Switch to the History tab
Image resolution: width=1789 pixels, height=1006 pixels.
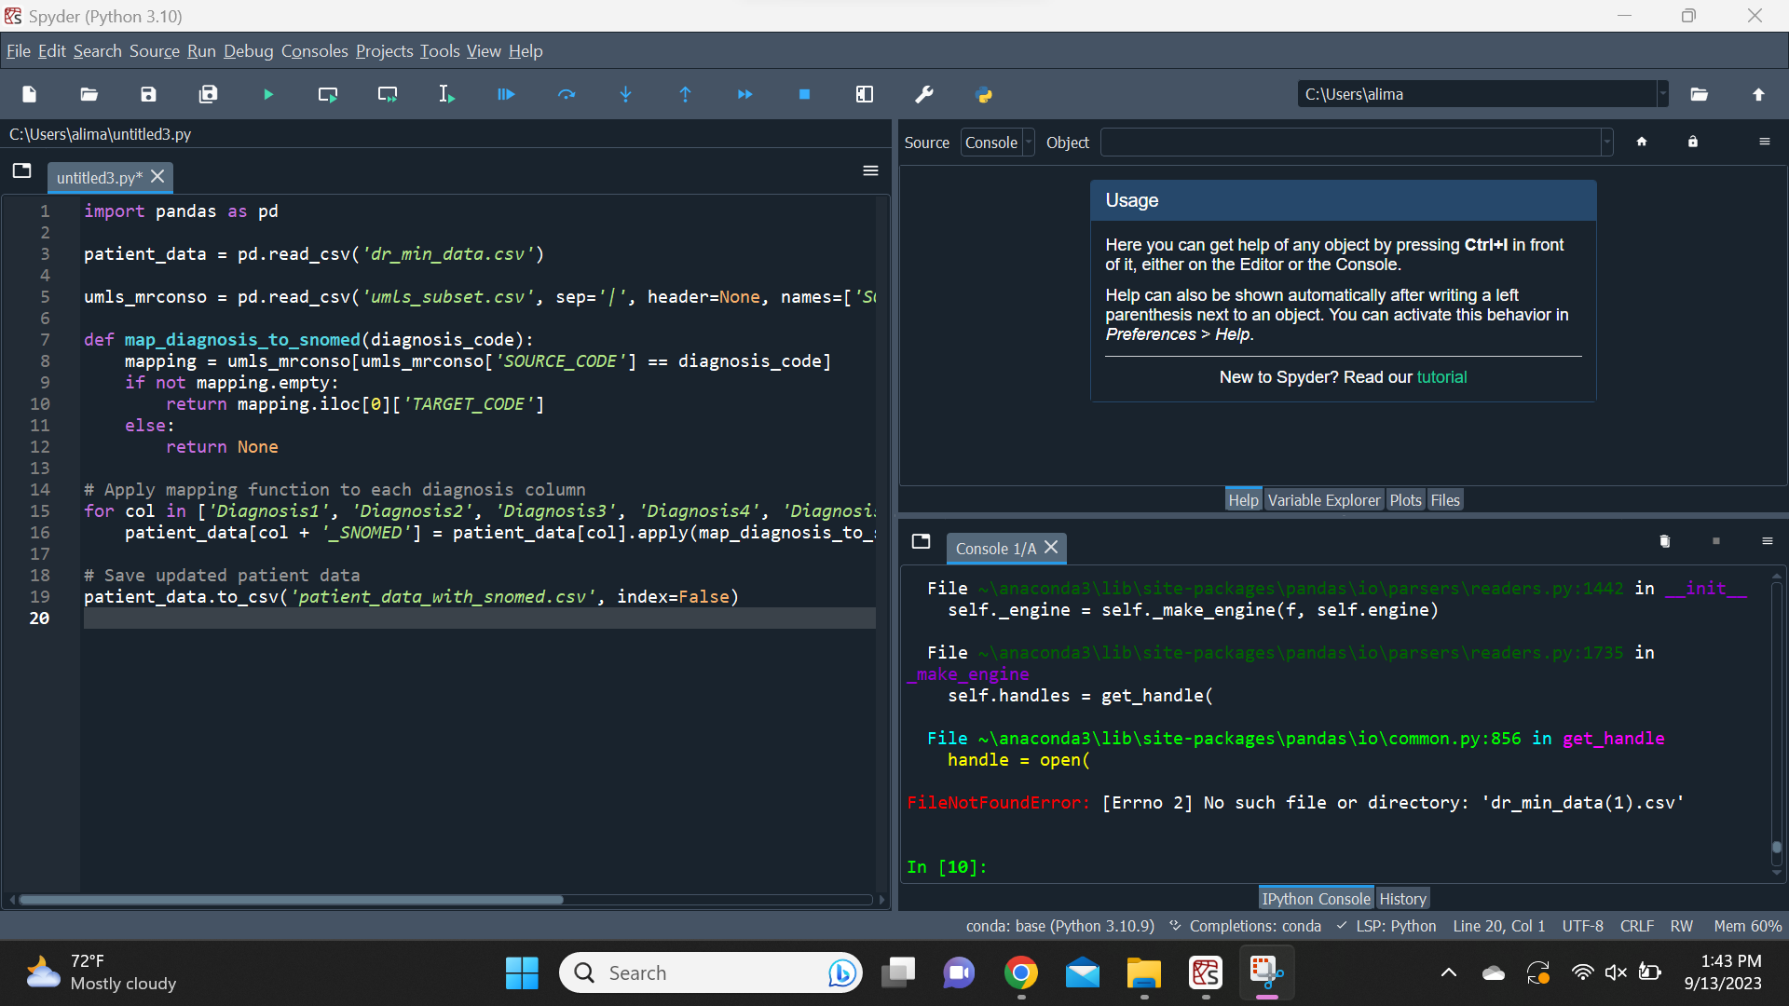pos(1402,899)
